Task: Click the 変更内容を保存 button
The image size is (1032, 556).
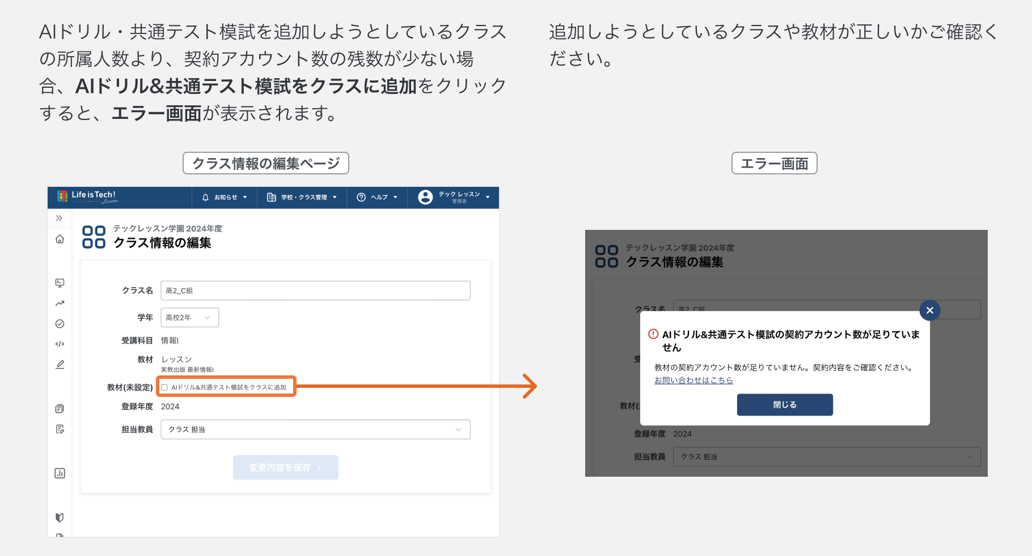Action: coord(286,468)
